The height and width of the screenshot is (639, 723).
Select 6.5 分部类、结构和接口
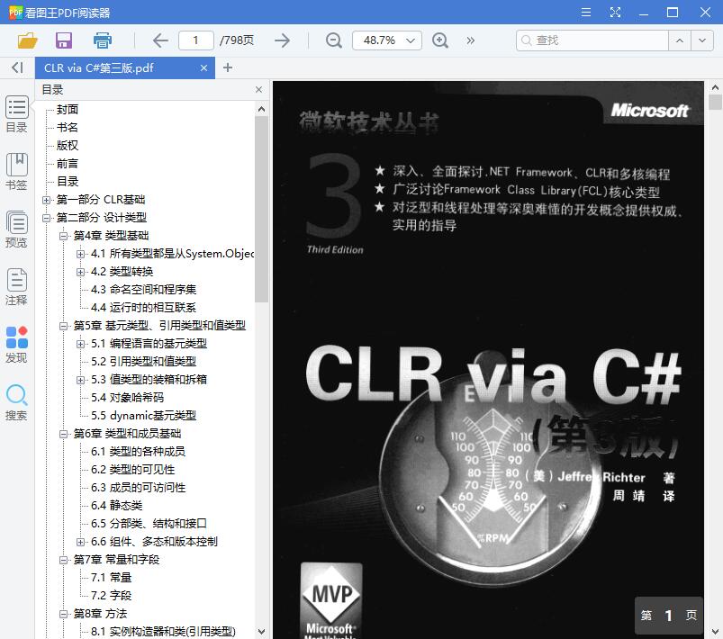(149, 523)
